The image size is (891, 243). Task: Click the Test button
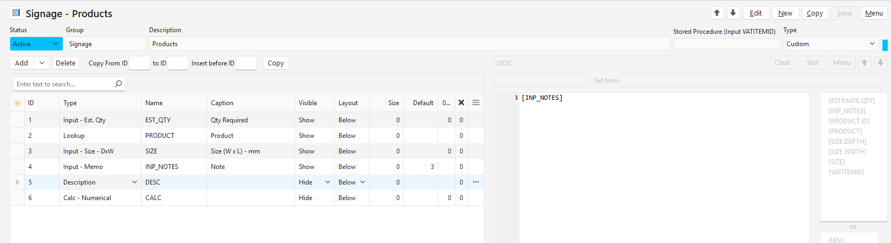[813, 63]
